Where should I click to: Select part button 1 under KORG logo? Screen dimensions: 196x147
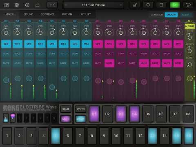6,118
